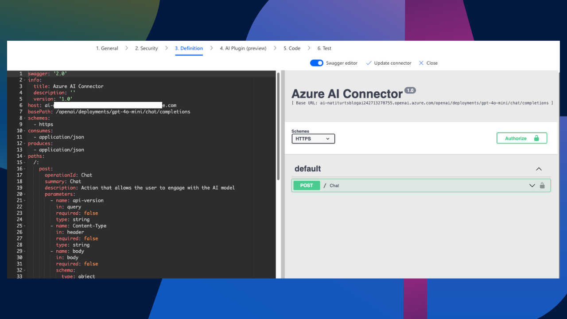Click the 'type: object' code line
Image resolution: width=567 pixels, height=319 pixels.
point(78,276)
